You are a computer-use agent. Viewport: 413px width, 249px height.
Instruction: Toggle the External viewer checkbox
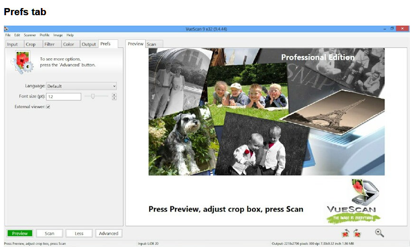click(48, 107)
